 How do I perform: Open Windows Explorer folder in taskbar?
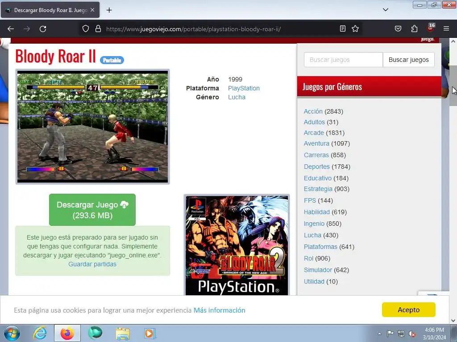tap(123, 334)
